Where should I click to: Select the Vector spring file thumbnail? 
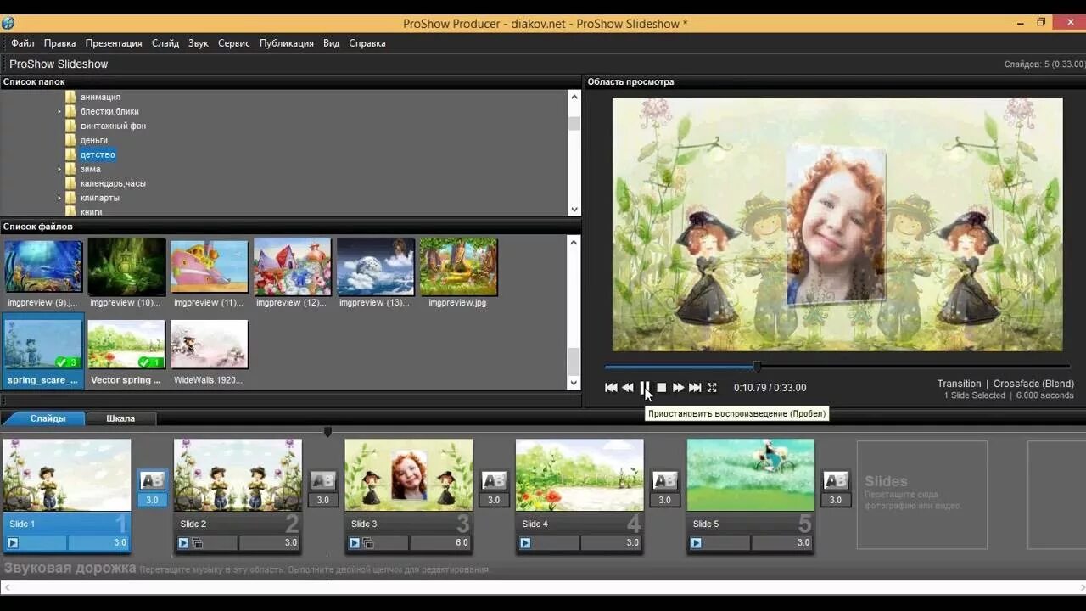point(126,345)
